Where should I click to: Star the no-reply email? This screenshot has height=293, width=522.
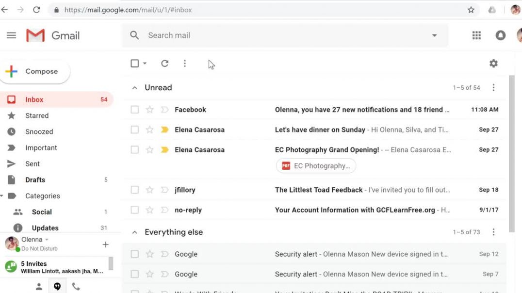tap(150, 210)
